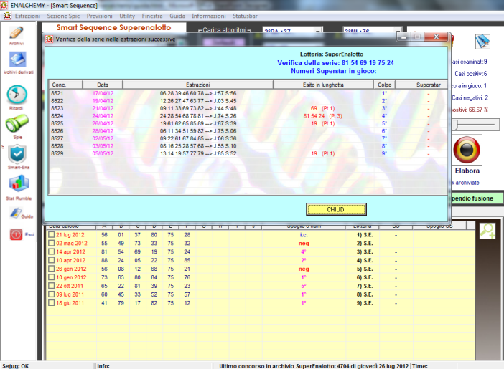Click the '81 54 24 (Pt 3)' result

pyautogui.click(x=322, y=116)
